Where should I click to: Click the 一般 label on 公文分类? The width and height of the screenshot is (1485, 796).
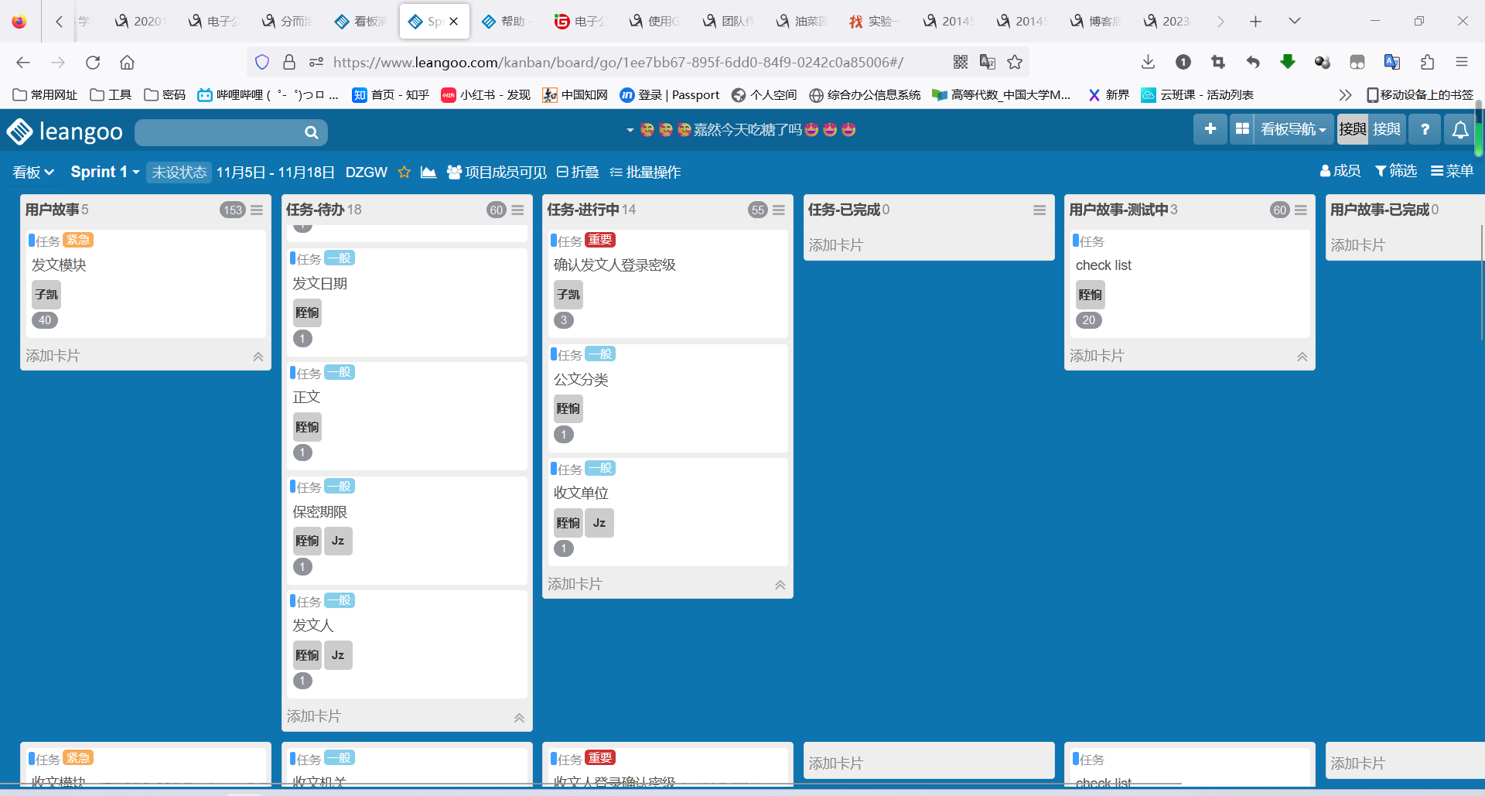click(599, 354)
